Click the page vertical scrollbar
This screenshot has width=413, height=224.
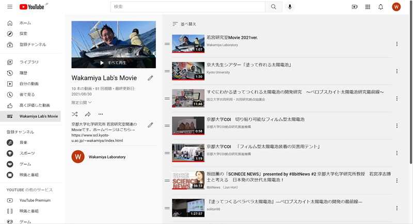coord(411,82)
